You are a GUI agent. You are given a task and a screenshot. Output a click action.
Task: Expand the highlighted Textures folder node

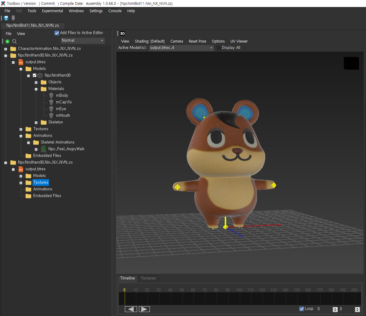[21, 183]
